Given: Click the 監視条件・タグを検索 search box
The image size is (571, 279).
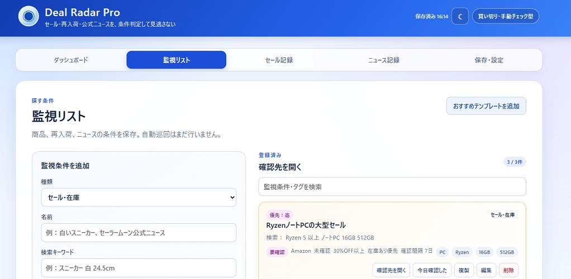Looking at the screenshot, I should (x=392, y=186).
